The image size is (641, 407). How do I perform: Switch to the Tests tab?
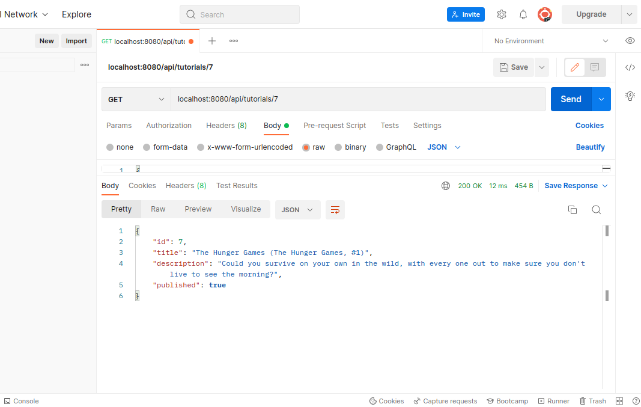click(390, 126)
